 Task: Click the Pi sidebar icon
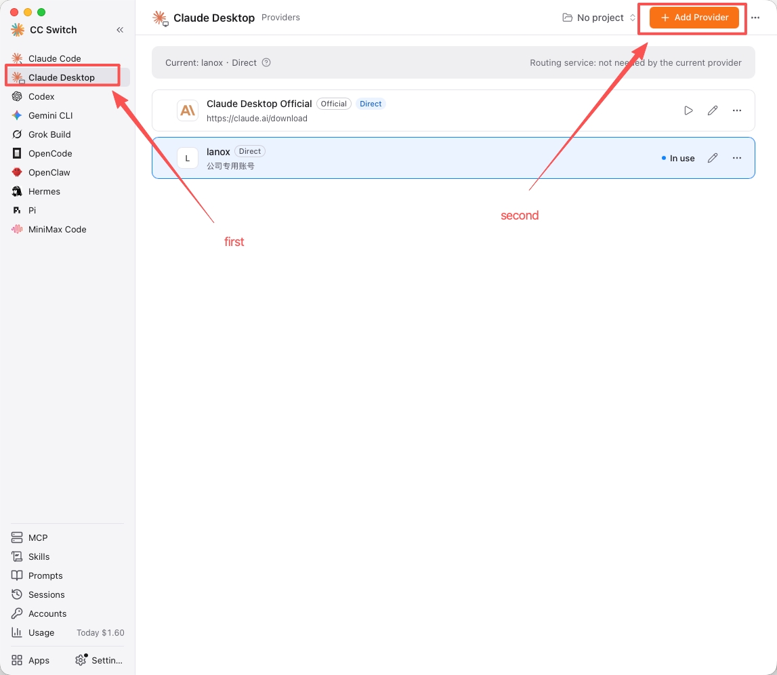click(17, 211)
